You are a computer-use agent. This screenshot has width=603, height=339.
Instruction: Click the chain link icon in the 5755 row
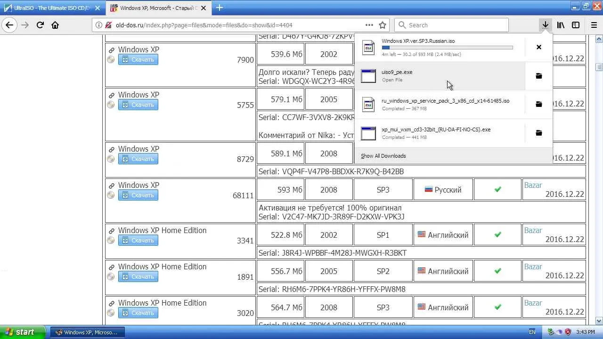(112, 95)
